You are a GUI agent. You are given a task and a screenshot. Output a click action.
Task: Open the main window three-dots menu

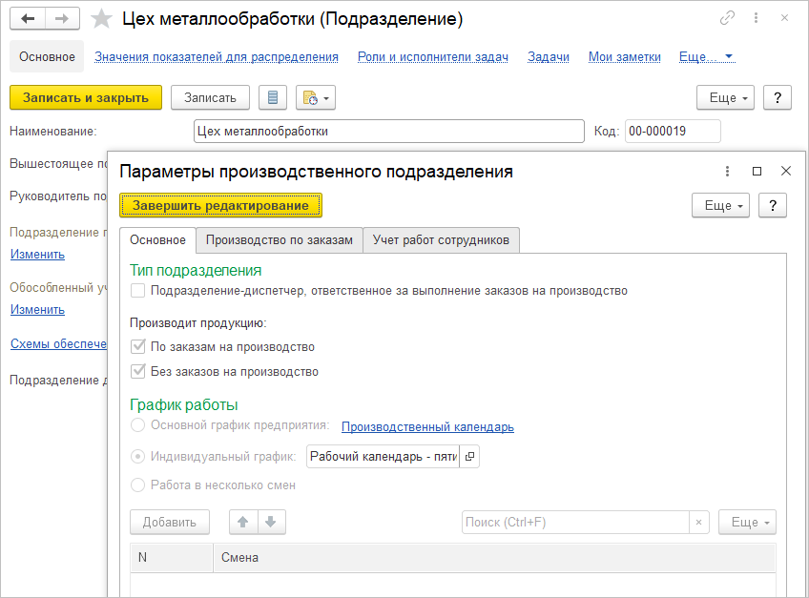click(756, 18)
